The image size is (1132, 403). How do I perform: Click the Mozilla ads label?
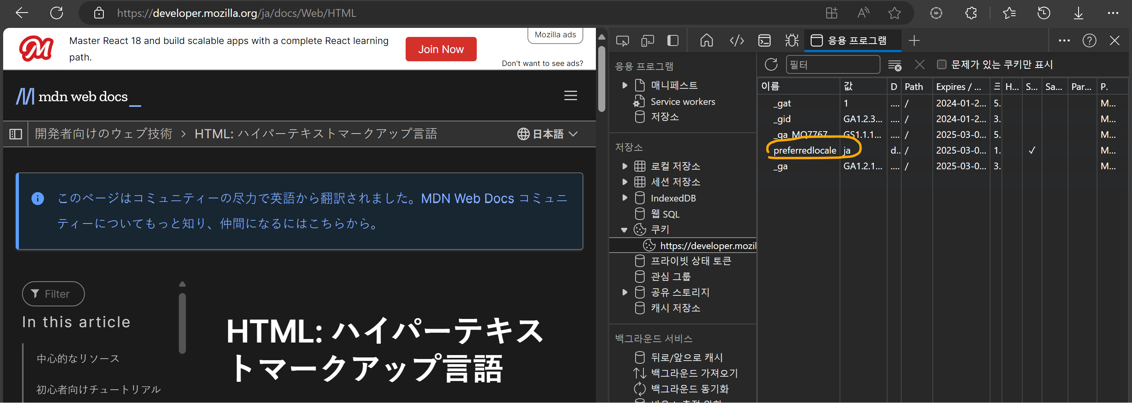click(x=555, y=35)
